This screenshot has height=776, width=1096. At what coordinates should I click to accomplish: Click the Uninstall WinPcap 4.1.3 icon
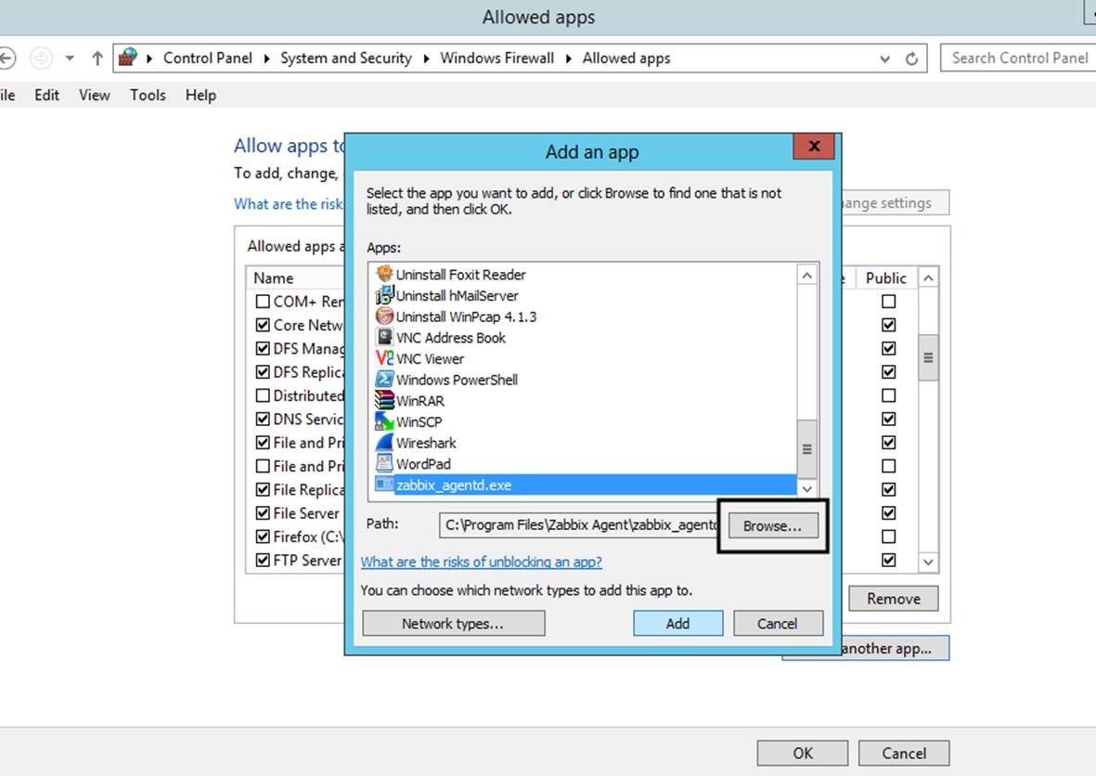384,316
